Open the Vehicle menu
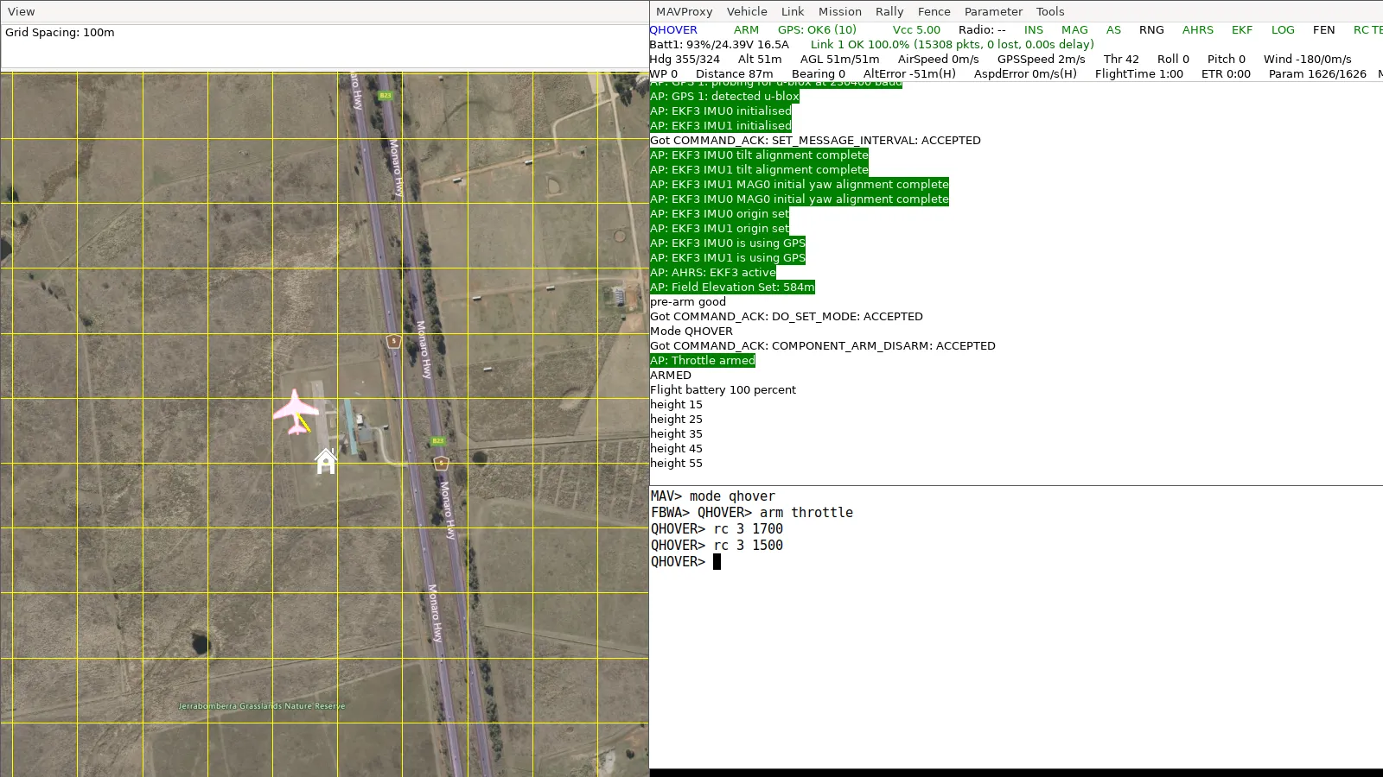This screenshot has height=777, width=1383. tap(747, 11)
